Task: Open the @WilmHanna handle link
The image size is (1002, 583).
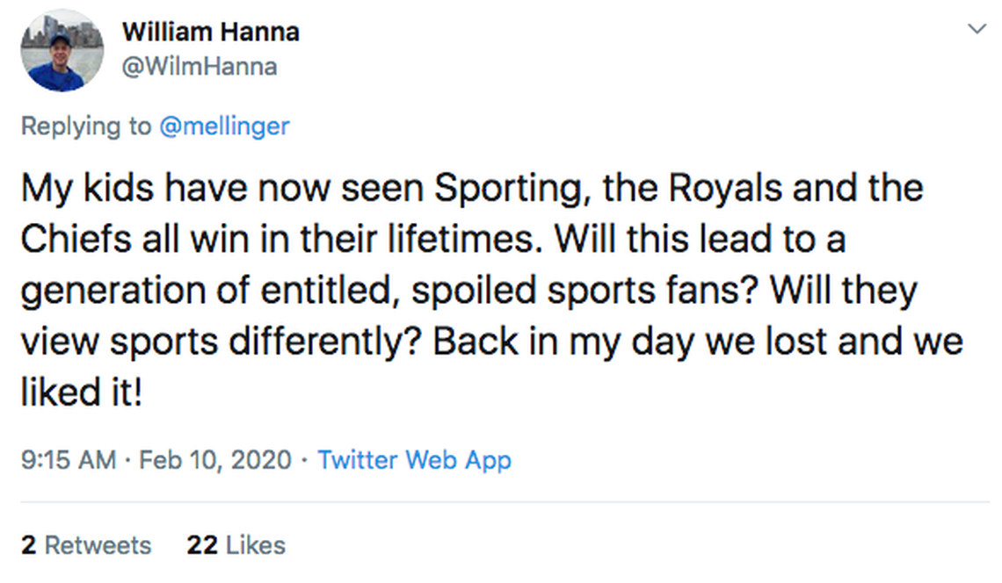Action: tap(199, 66)
